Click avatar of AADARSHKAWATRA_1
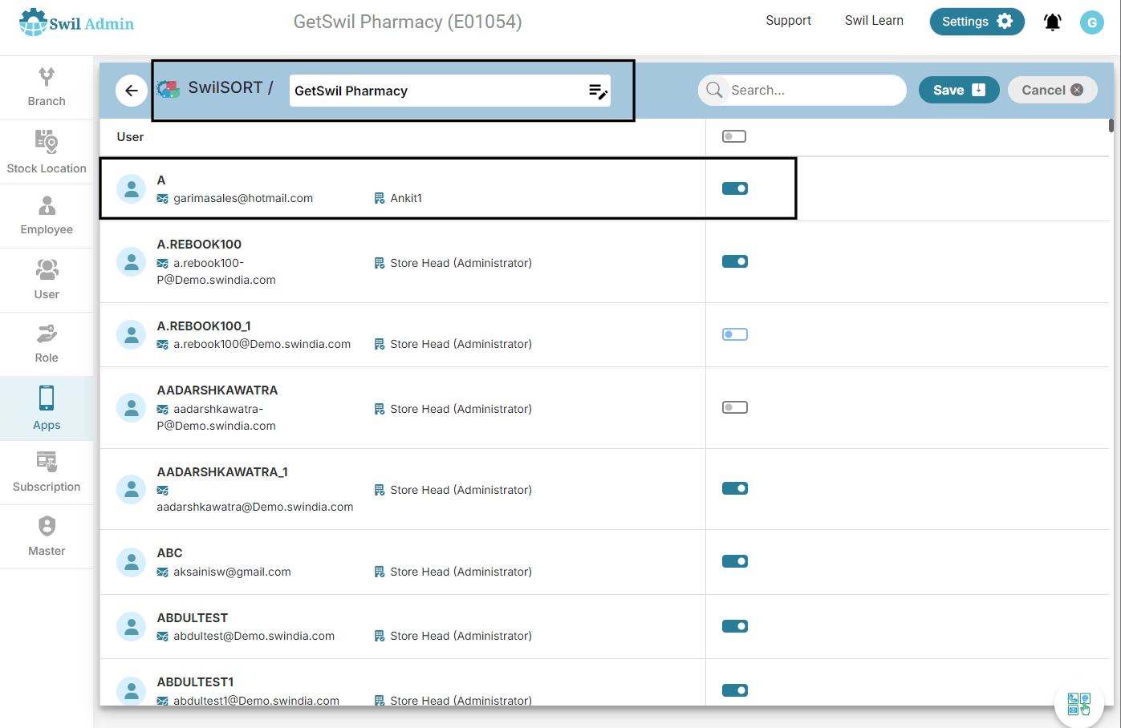1121x728 pixels. pos(131,489)
